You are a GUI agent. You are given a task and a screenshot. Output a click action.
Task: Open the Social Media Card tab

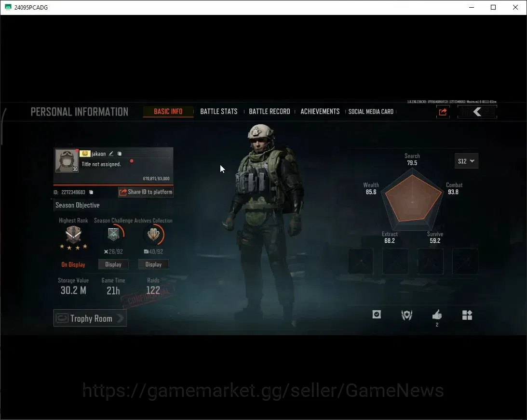[x=371, y=111]
